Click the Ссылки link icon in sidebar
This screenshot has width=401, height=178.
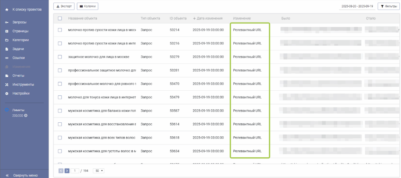[x=7, y=58]
